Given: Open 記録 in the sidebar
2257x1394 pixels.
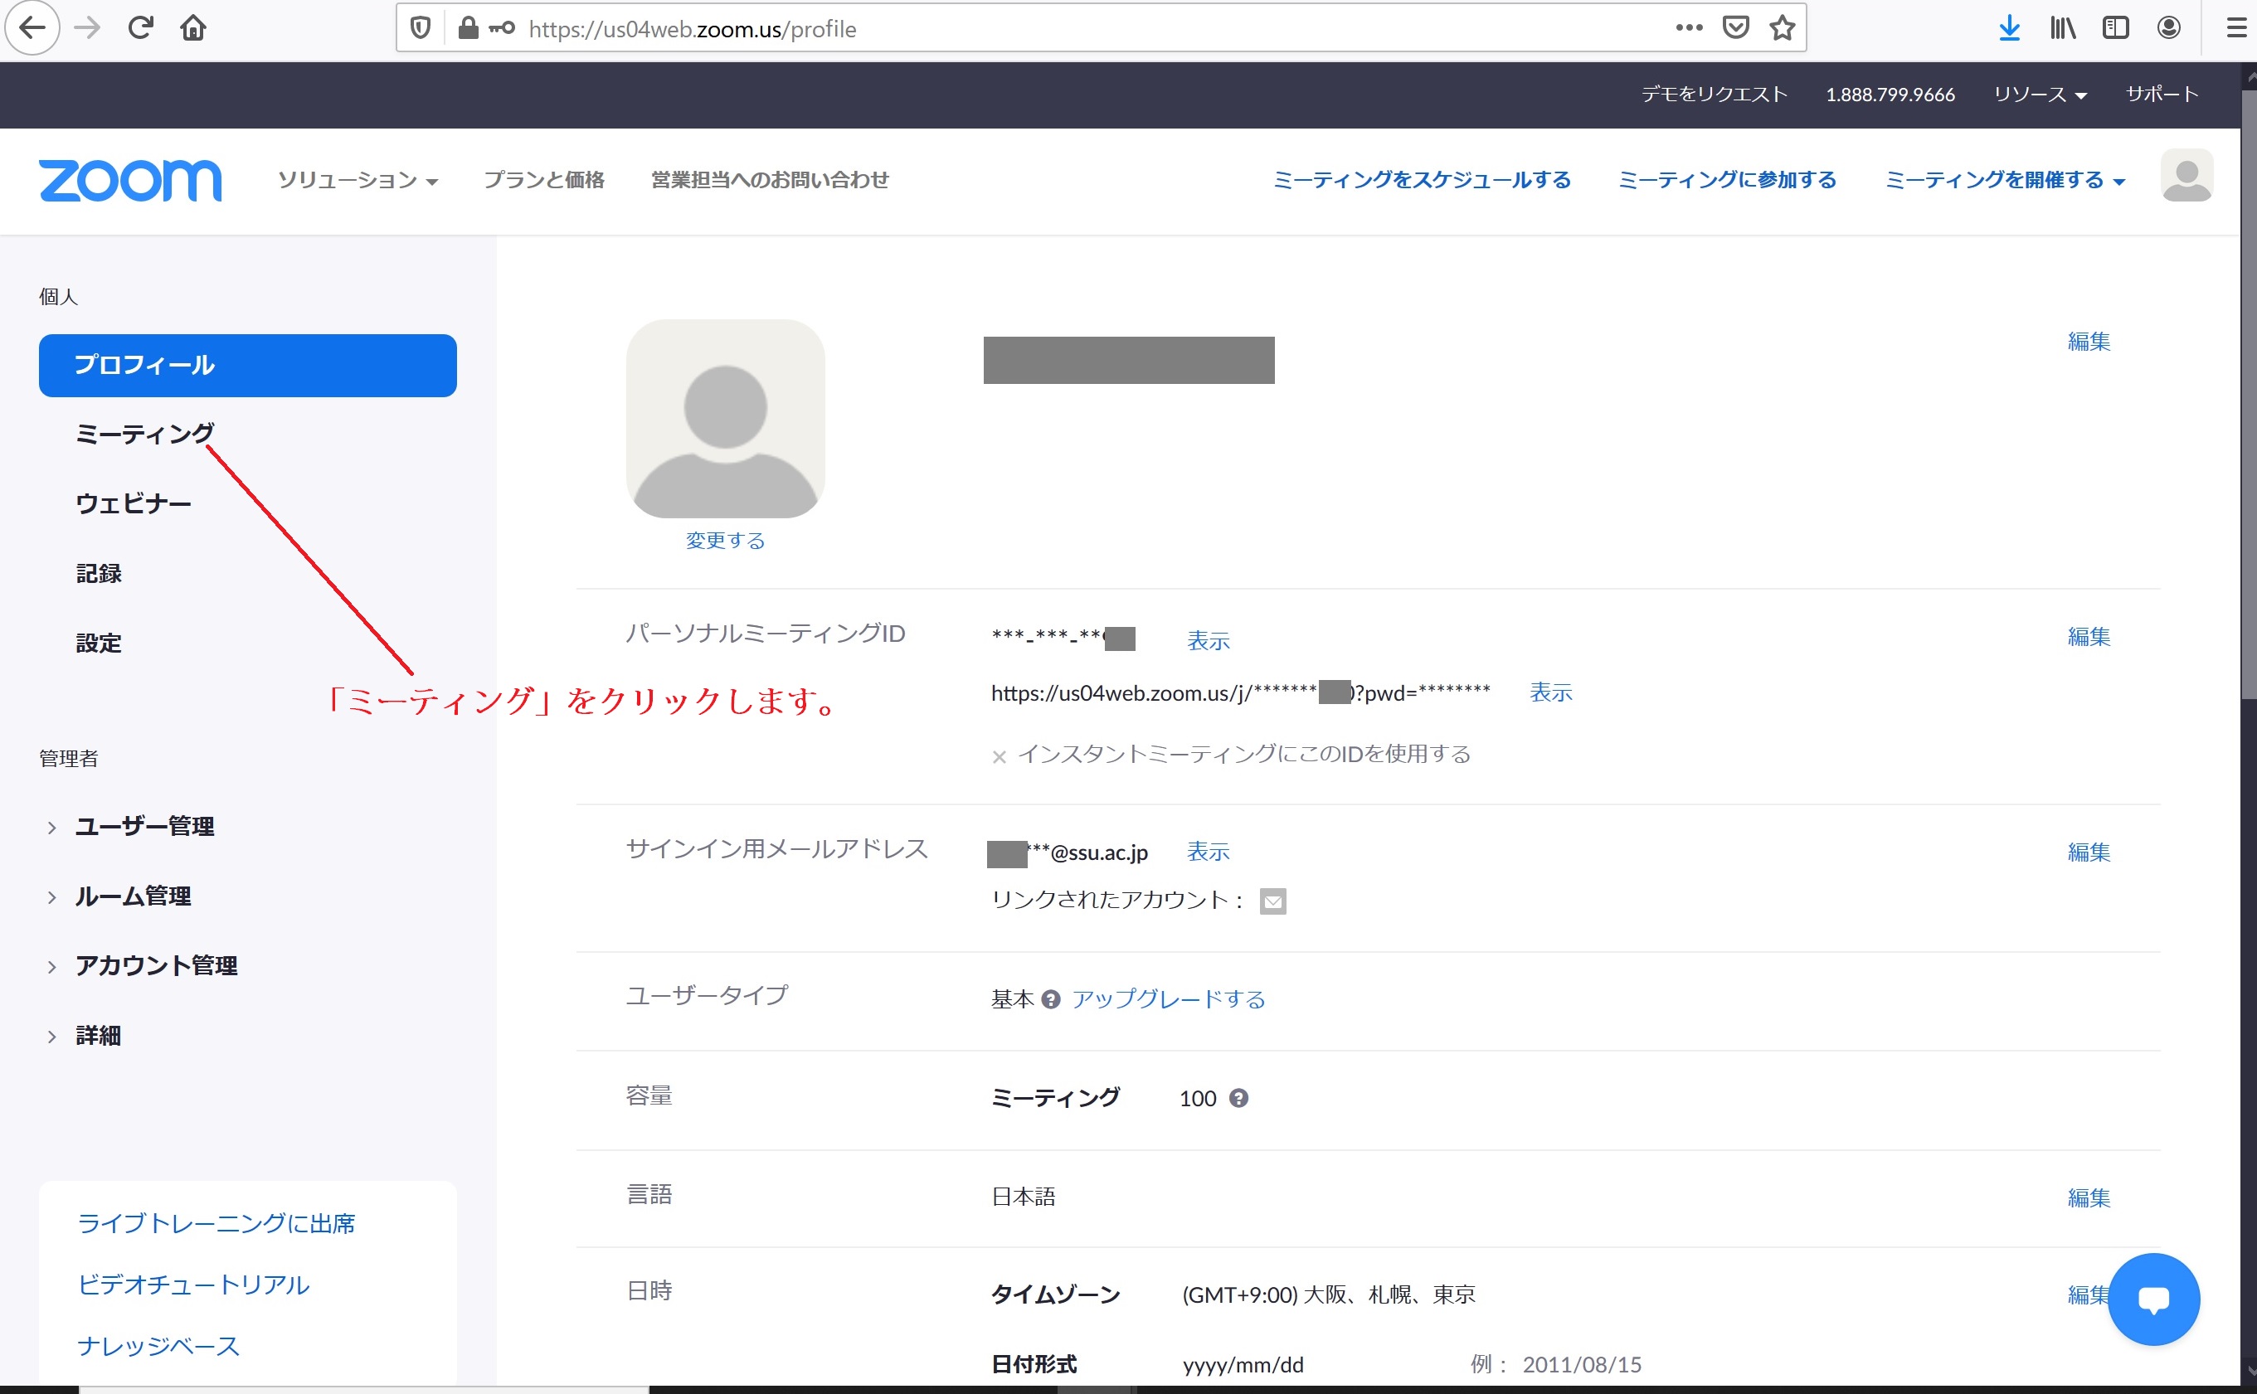Looking at the screenshot, I should 99,574.
